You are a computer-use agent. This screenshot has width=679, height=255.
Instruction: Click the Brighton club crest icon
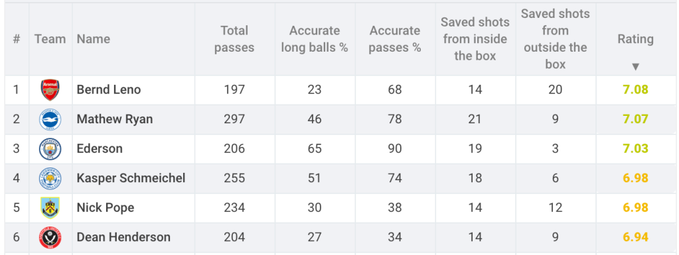50,119
